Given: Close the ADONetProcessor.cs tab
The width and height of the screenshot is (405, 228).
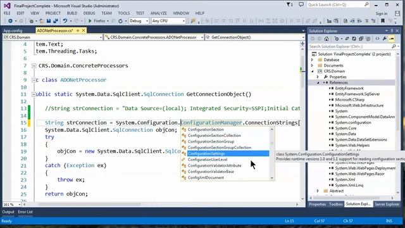Looking at the screenshot, I should (x=84, y=30).
